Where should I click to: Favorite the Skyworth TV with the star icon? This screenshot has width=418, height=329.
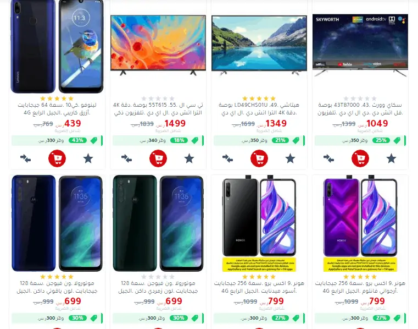tap(391, 158)
